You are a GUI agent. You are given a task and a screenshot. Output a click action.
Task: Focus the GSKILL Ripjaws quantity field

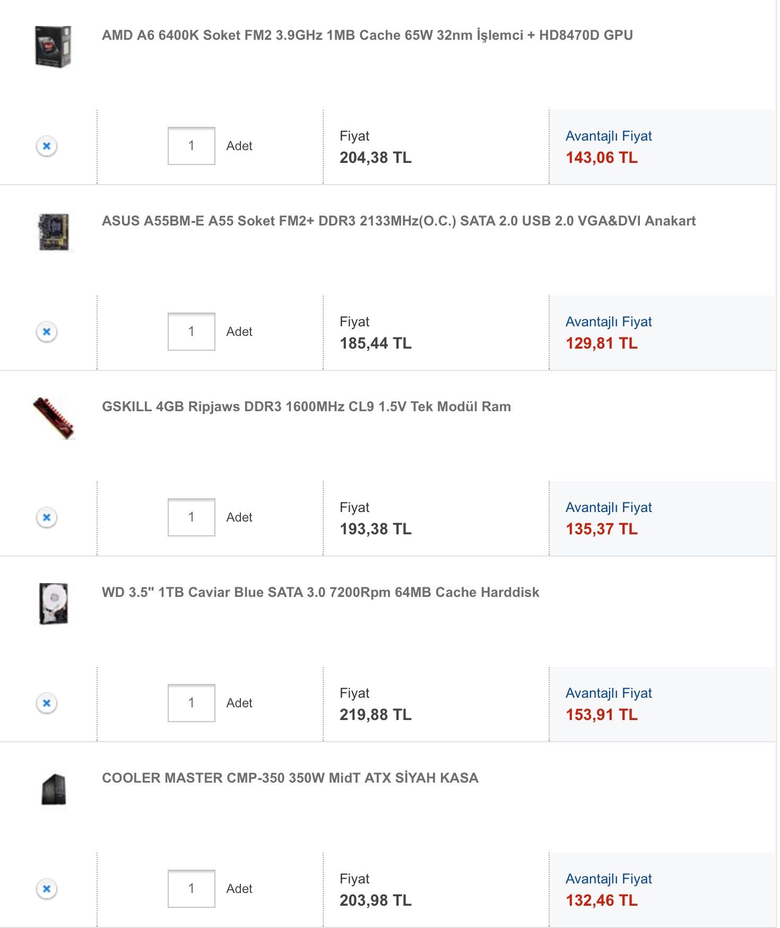pos(191,517)
